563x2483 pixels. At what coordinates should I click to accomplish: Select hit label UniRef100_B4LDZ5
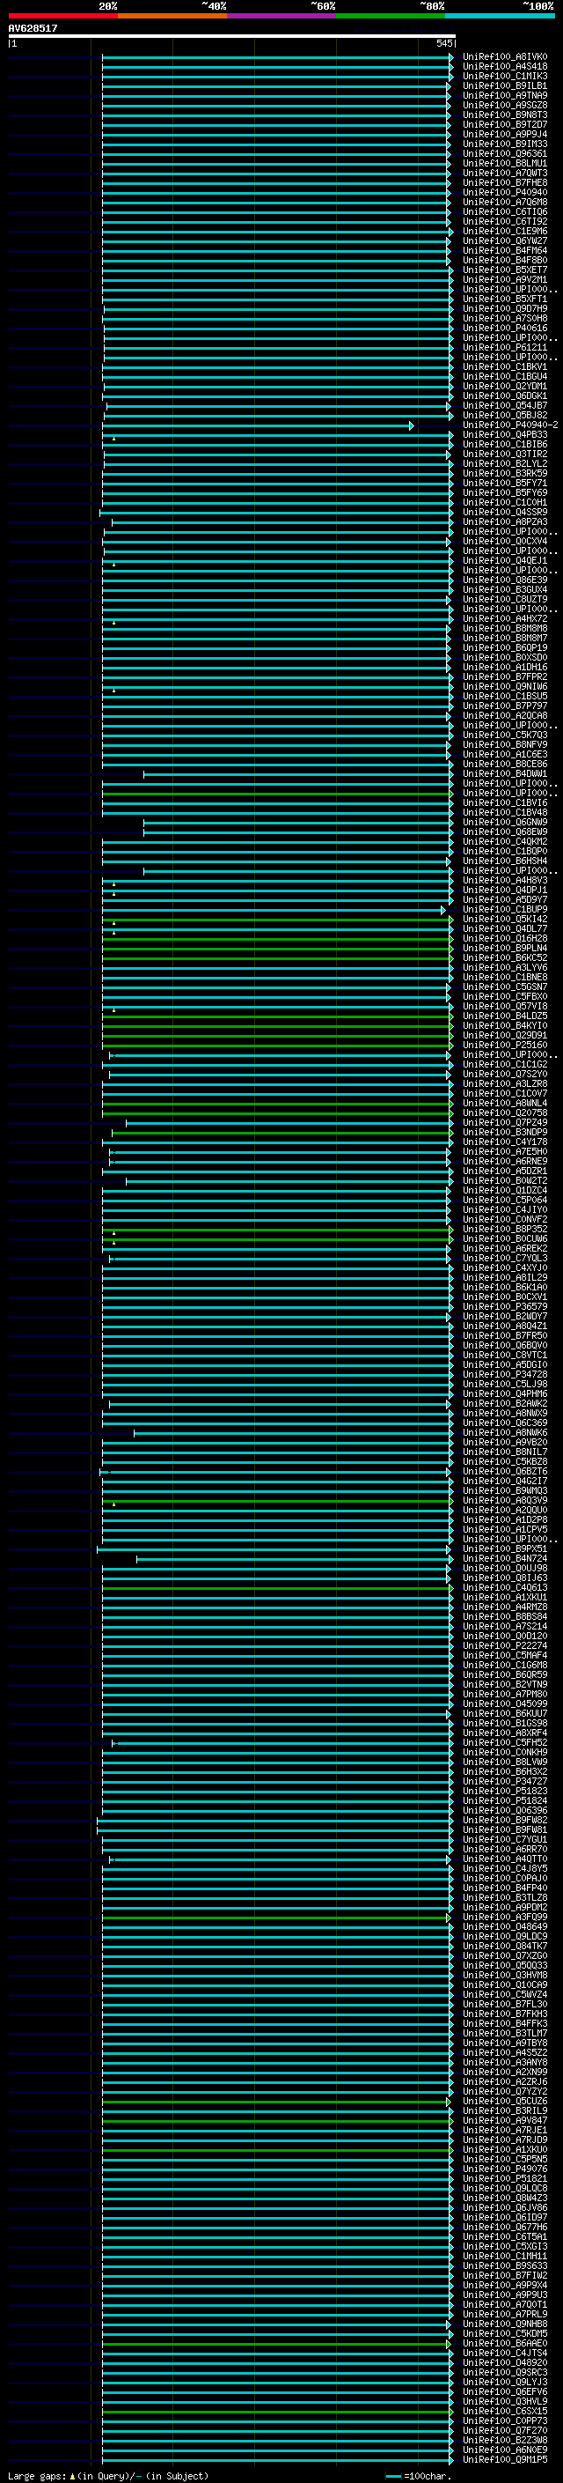pyautogui.click(x=505, y=1016)
